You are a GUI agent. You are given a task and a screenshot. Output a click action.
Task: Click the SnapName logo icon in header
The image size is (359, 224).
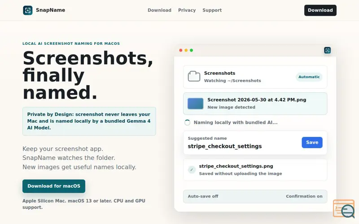(x=28, y=10)
